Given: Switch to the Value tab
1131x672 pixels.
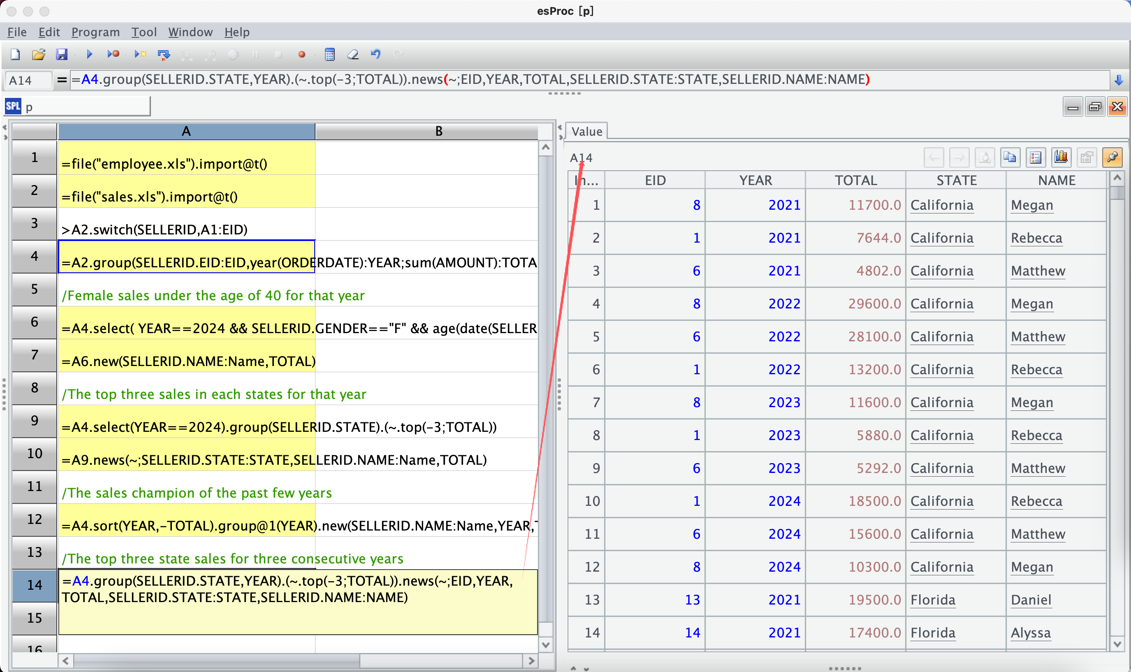Looking at the screenshot, I should click(x=586, y=131).
